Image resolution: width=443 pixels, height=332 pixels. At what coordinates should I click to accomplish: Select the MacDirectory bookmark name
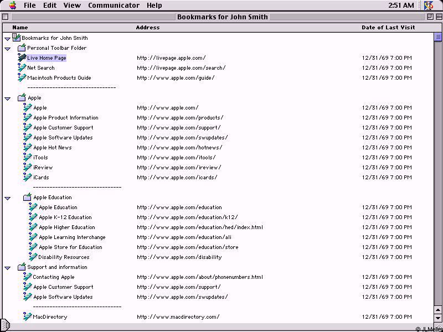[x=50, y=317]
